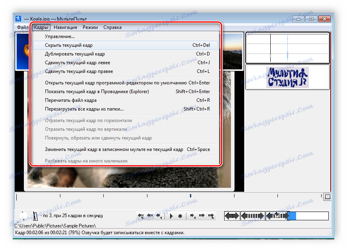
Task: Close the Кадры menu by clicking it
Action: click(x=41, y=27)
